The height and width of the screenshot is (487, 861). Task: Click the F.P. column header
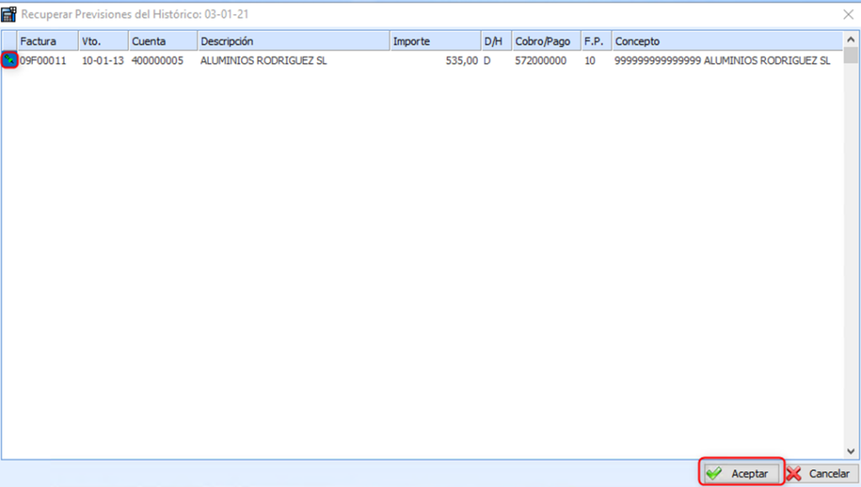[595, 41]
